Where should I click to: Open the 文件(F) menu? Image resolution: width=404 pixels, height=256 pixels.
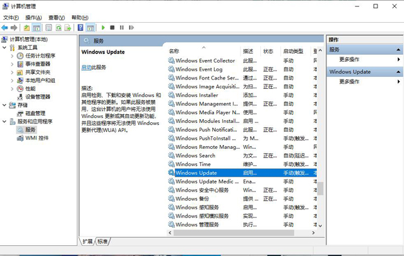(11, 18)
